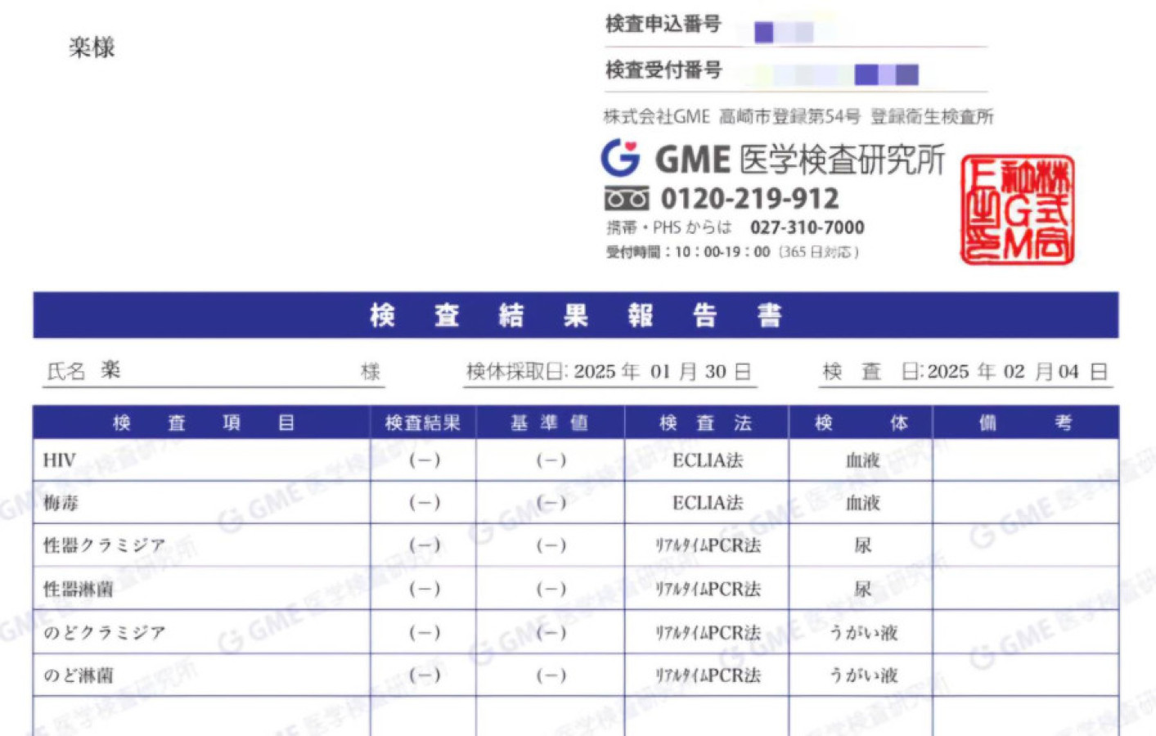Click ECLIA法 in the 梅毒 row
Image resolution: width=1156 pixels, height=736 pixels.
[708, 503]
